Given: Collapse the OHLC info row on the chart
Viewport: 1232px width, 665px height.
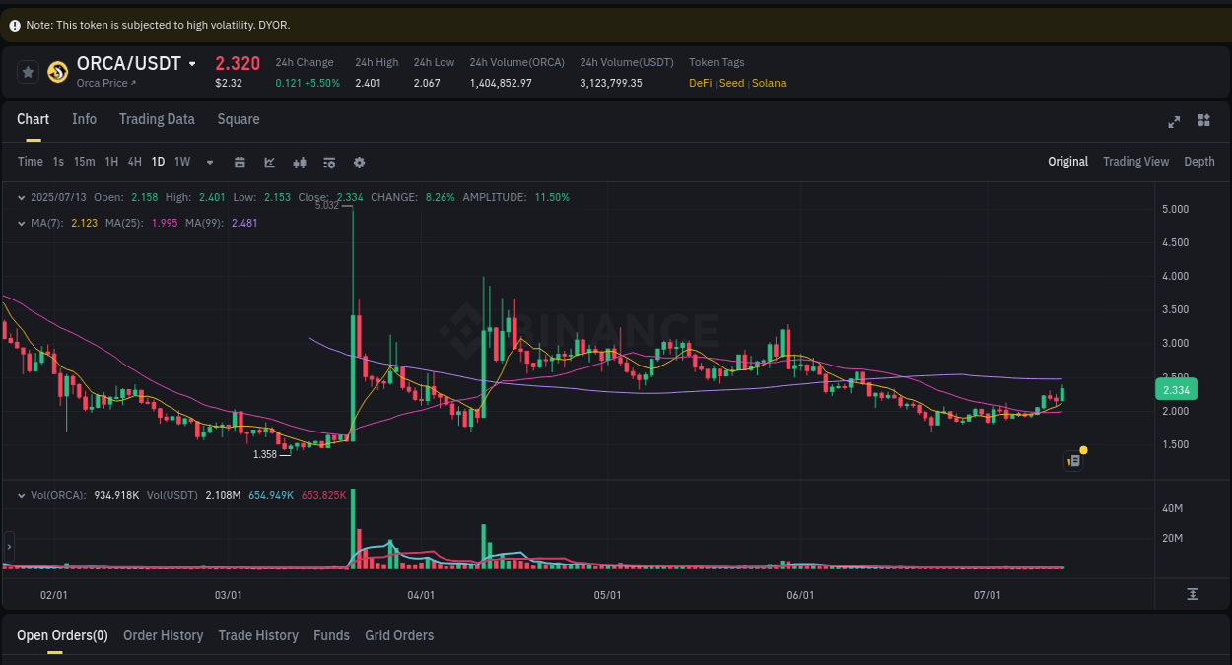Looking at the screenshot, I should (x=22, y=197).
